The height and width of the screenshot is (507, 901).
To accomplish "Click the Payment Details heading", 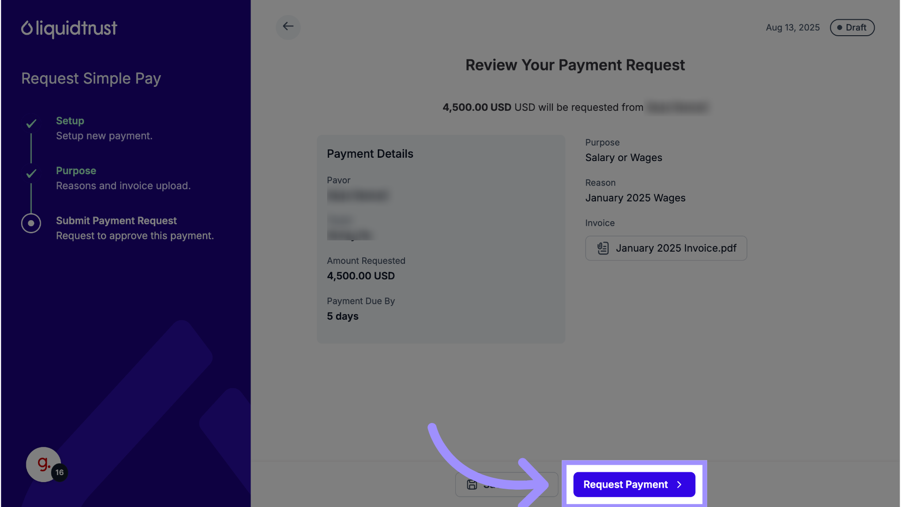I will [370, 154].
